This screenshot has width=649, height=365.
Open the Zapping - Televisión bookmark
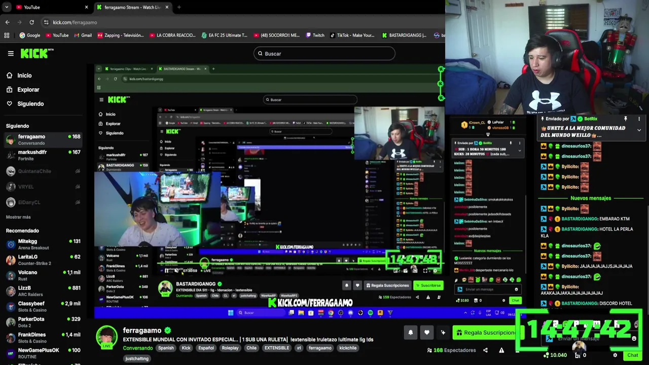[x=121, y=35]
